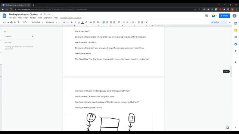Set right text alignment

tap(111, 22)
